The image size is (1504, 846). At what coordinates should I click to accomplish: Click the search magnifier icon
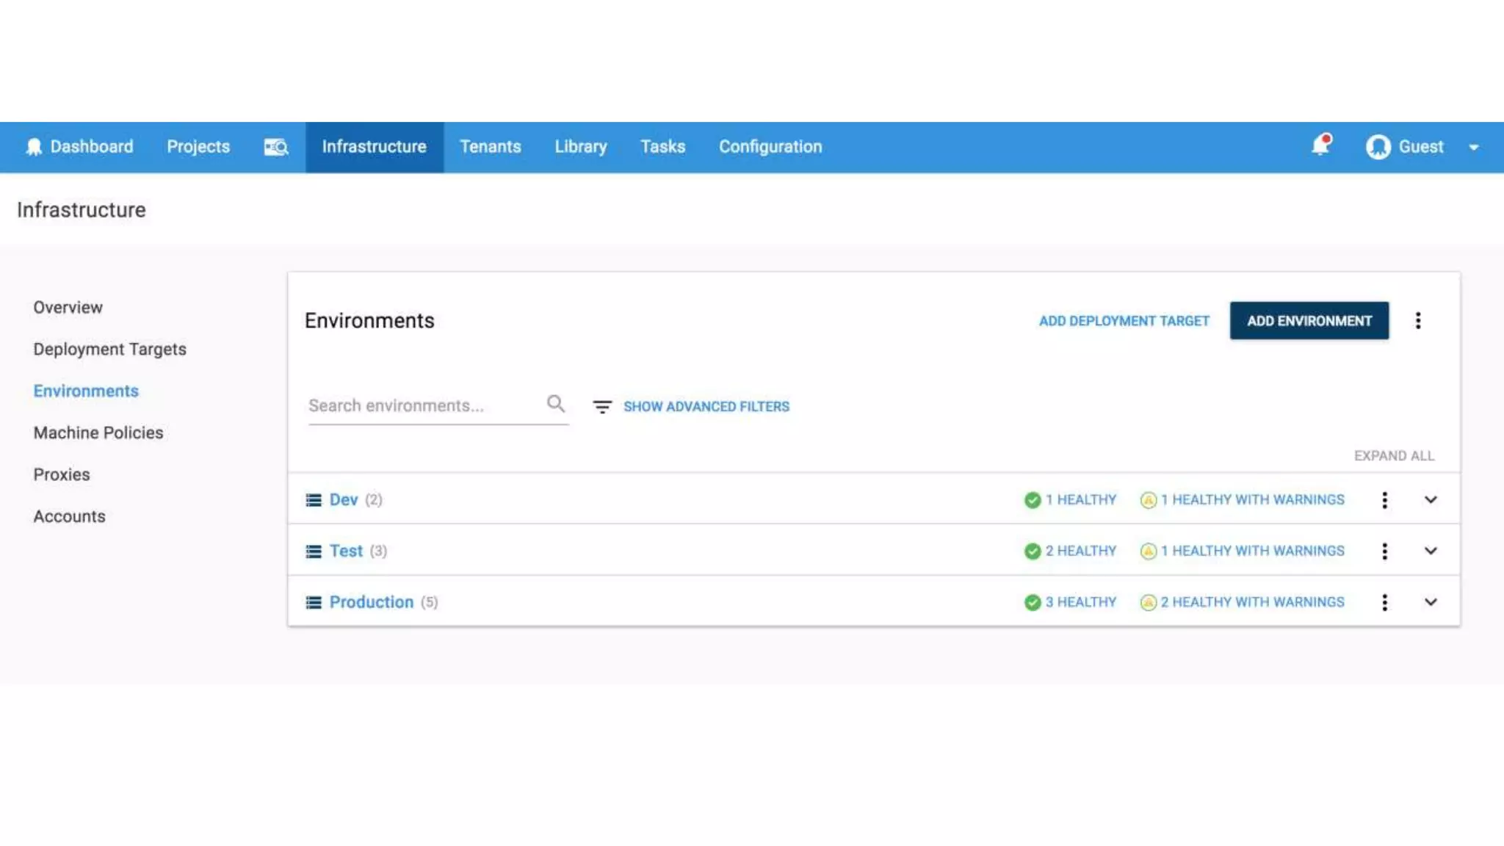[556, 404]
